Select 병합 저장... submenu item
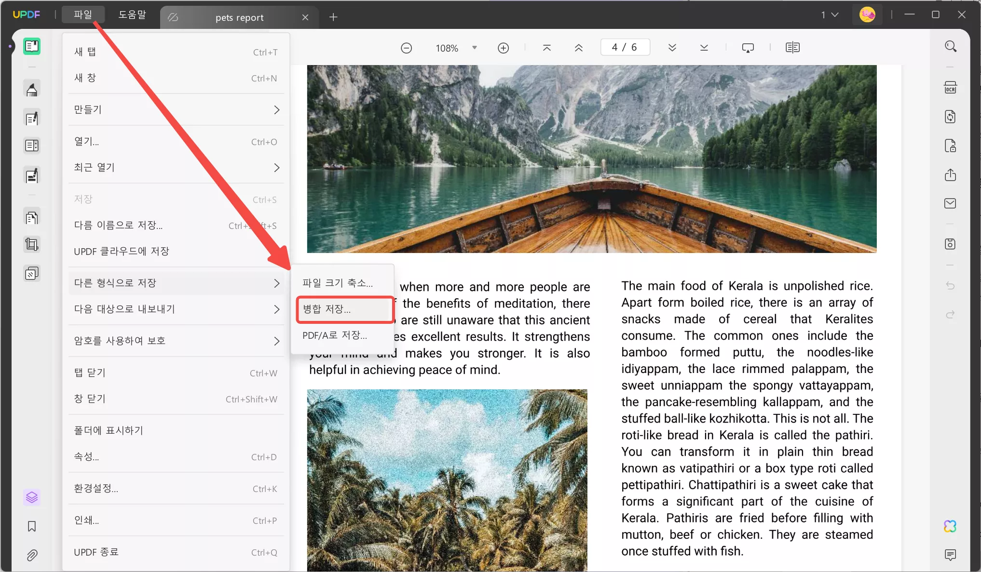 [343, 309]
